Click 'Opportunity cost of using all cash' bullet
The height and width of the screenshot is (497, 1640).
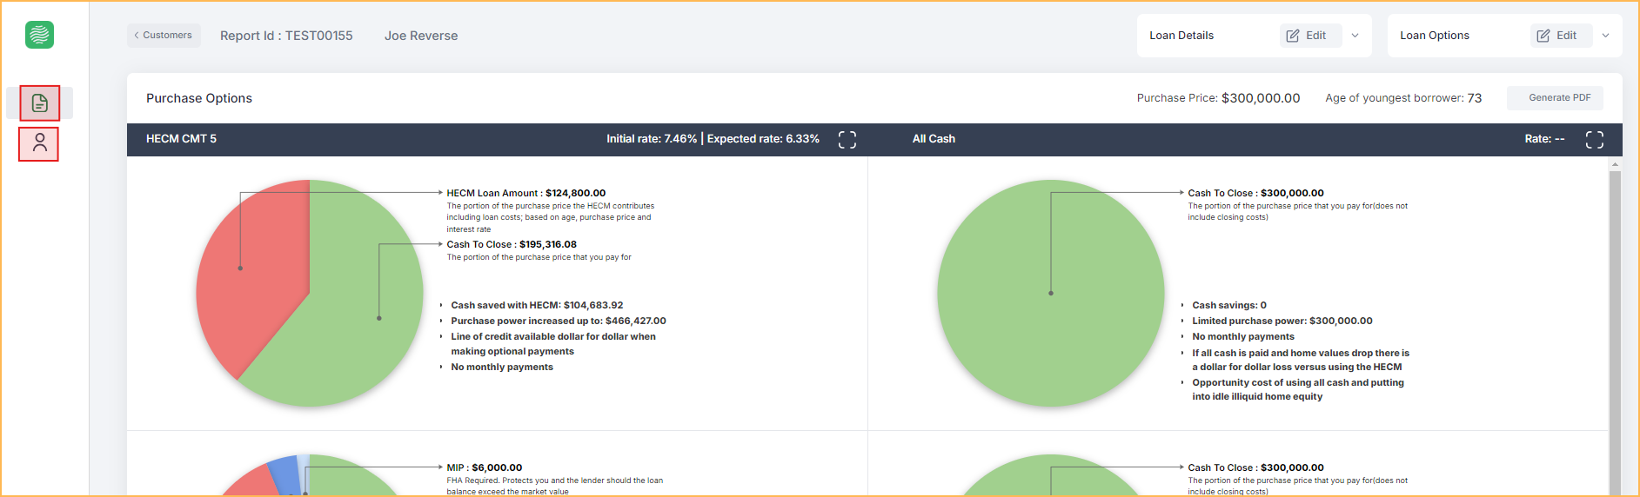1298,389
